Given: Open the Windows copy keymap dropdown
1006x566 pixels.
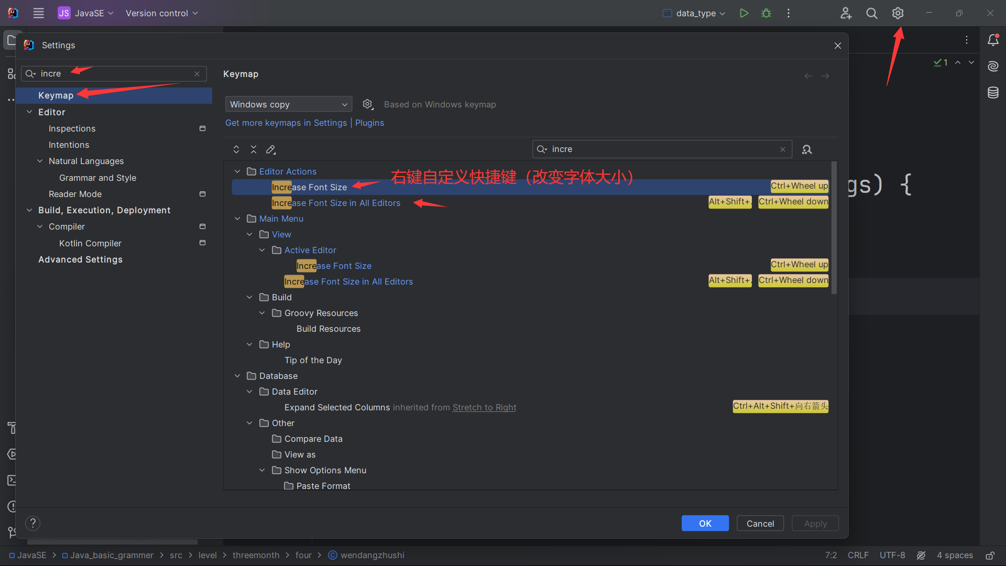Looking at the screenshot, I should pyautogui.click(x=288, y=104).
